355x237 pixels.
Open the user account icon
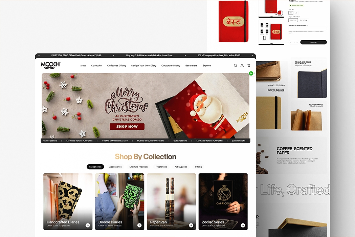[242, 65]
